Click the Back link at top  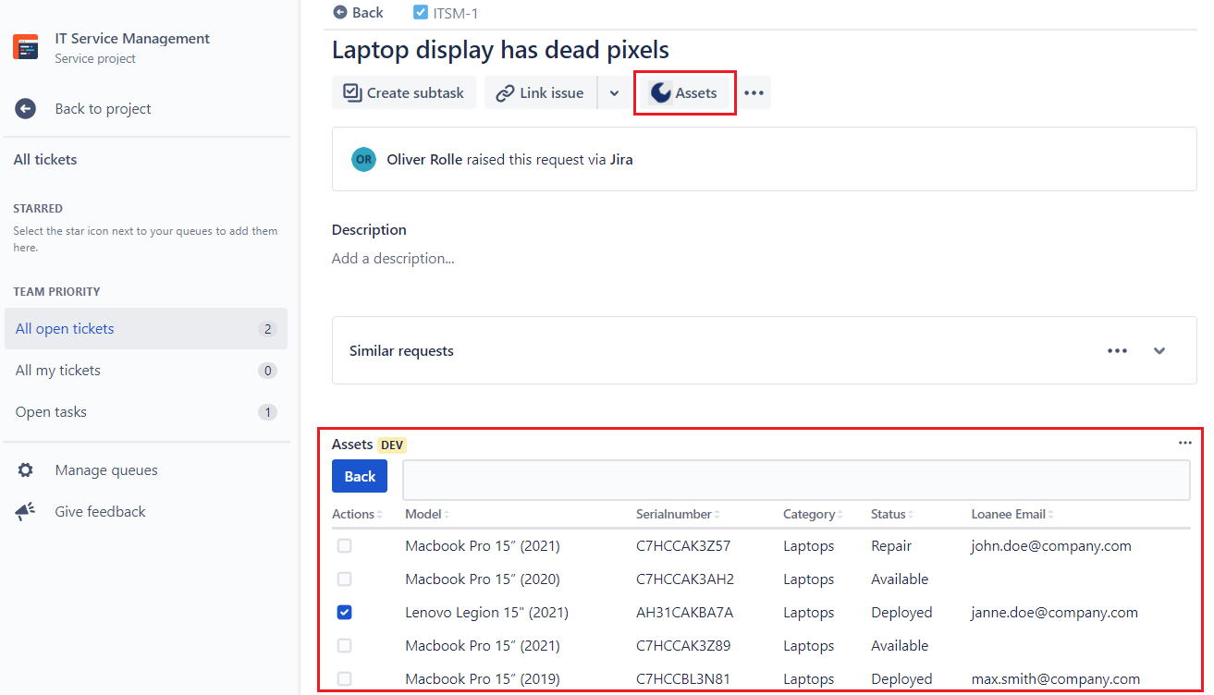[x=367, y=13]
